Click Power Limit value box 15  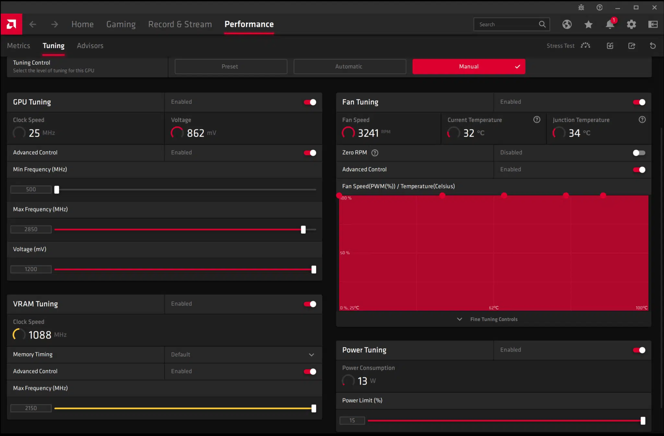(x=352, y=420)
